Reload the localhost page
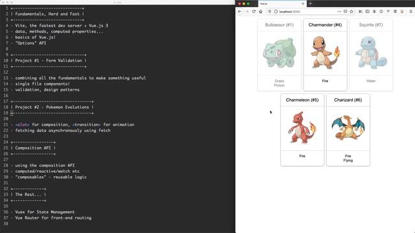The height and width of the screenshot is (233, 415). [254, 12]
